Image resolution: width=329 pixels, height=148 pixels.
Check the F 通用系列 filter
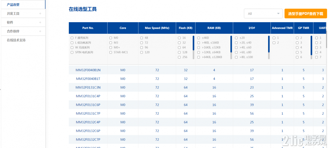(x=72, y=38)
